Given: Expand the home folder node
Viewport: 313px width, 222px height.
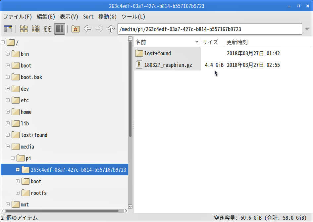Looking at the screenshot, I should (8, 112).
